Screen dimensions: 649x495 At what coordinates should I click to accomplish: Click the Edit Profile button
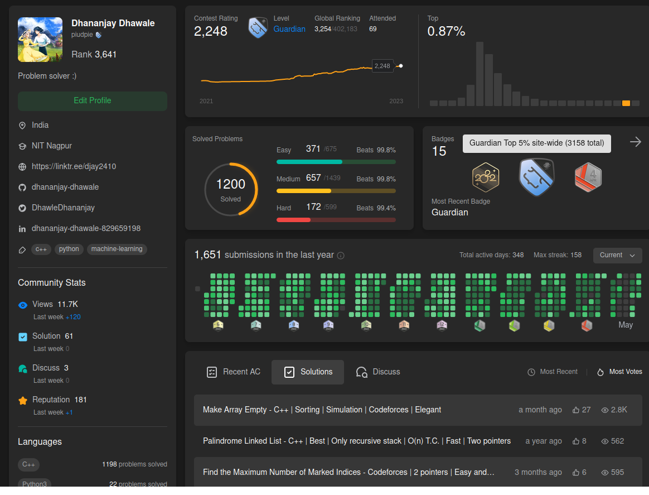[92, 101]
